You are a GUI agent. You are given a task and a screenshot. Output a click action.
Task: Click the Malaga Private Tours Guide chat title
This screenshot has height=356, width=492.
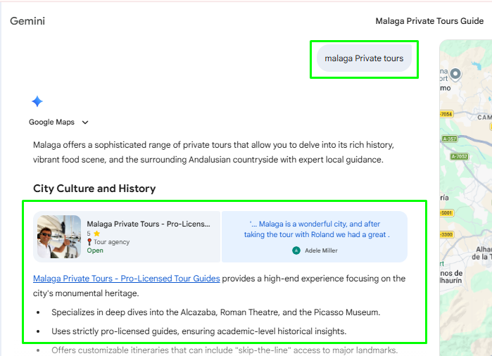[x=429, y=21]
